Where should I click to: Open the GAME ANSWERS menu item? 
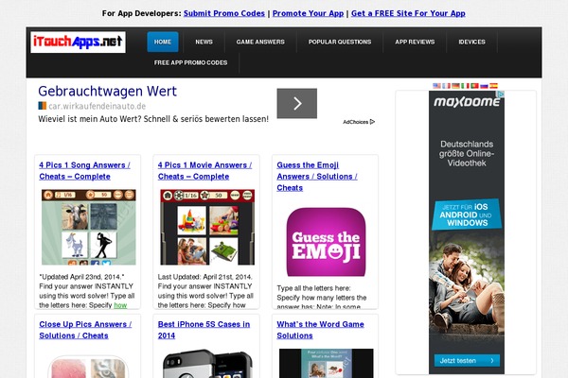coord(260,42)
